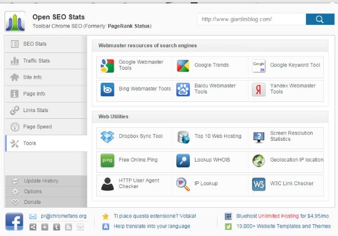Viewport: 338px width, 236px height.
Task: Open the W3C Link Checker link
Action: point(292,183)
